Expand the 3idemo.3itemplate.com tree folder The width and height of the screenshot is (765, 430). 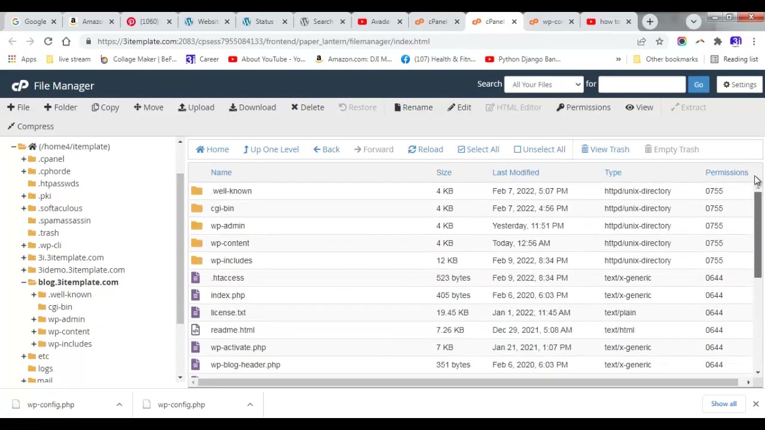tap(23, 270)
